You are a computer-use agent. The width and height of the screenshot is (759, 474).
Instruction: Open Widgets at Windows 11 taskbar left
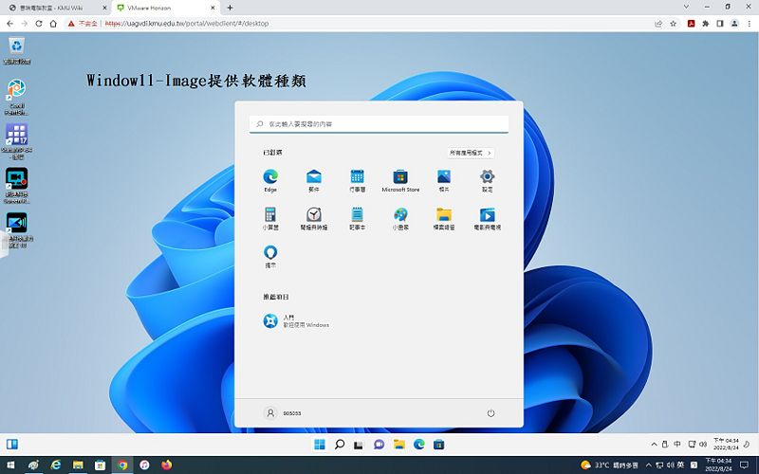pyautogui.click(x=12, y=444)
